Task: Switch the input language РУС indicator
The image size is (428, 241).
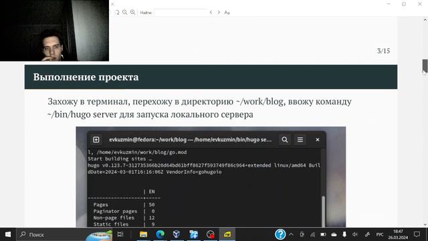Action: (x=380, y=234)
